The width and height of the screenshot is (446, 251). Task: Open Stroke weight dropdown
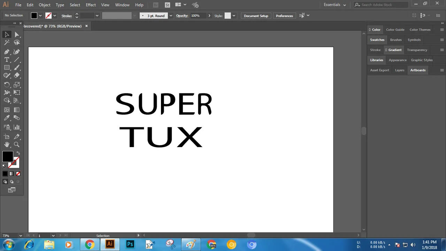click(x=97, y=16)
